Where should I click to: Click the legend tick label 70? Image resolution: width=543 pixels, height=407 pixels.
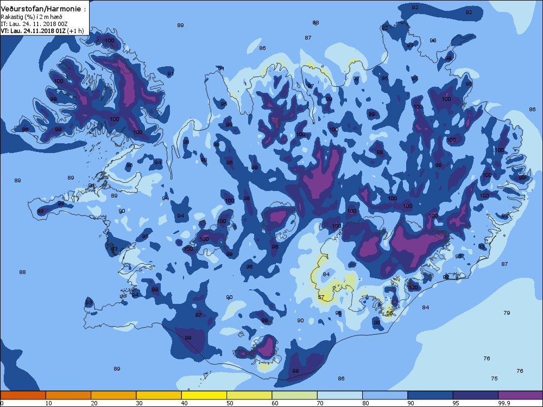tap(320, 403)
